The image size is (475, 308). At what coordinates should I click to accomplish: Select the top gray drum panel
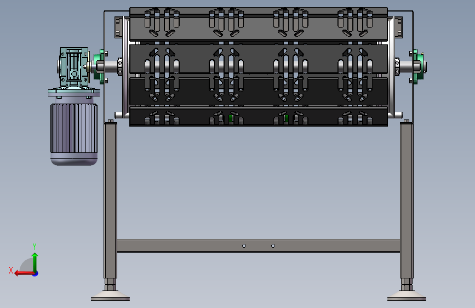coord(259,24)
